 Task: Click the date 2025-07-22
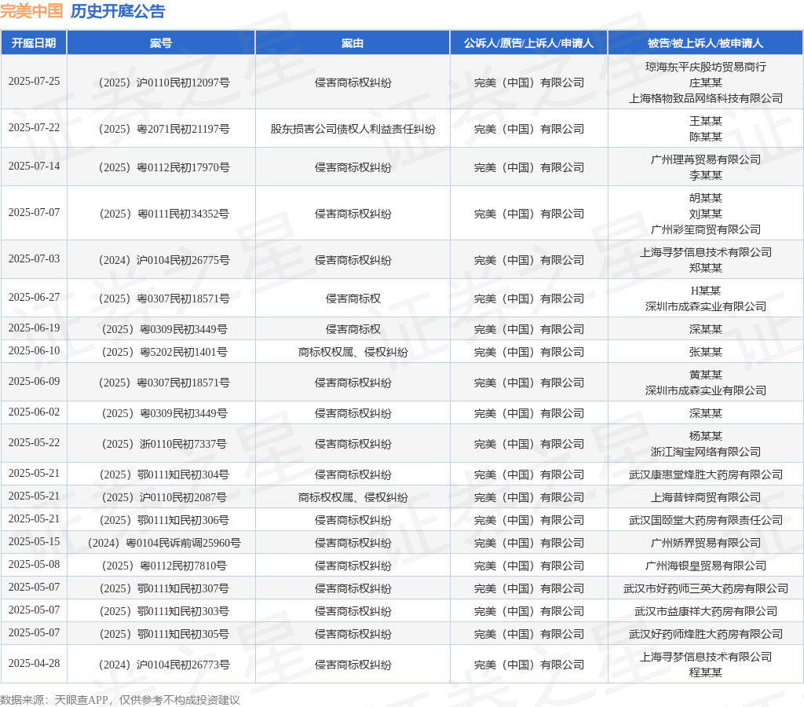(x=34, y=128)
